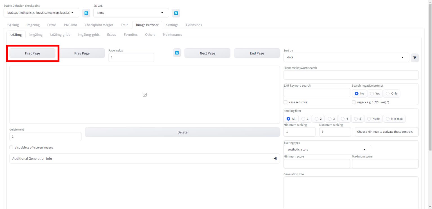Select ranking filter Min-max option
Viewport: 432px width, 209px height.
click(394, 119)
